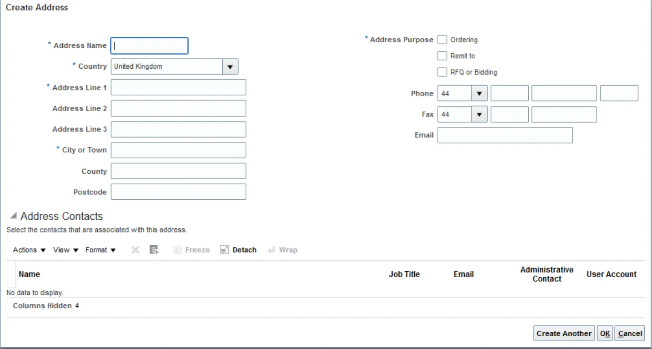Click the delete X icon in contacts toolbar
This screenshot has height=349, width=652.
click(x=135, y=250)
